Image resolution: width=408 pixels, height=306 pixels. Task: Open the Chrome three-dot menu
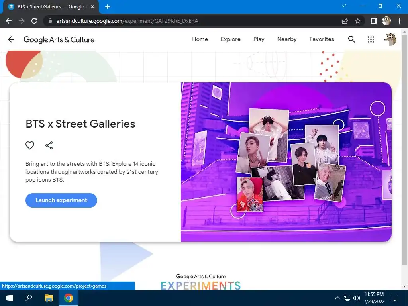[x=399, y=21]
